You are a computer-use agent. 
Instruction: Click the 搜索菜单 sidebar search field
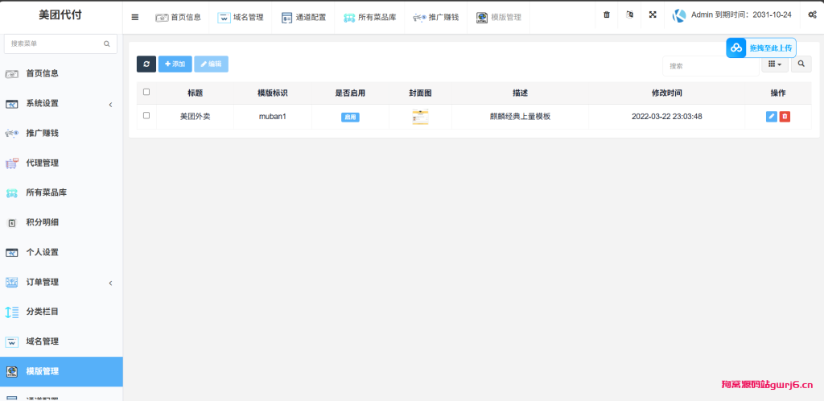(x=60, y=44)
